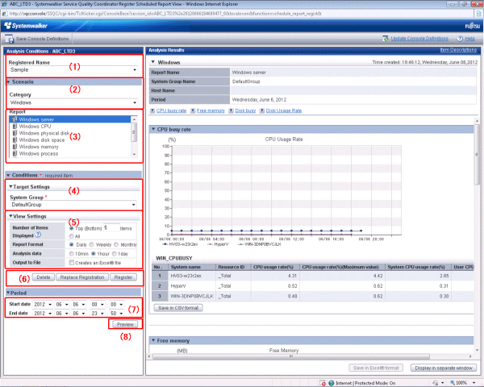484x387 pixels.
Task: Select the Daily report format
Action: (71, 244)
